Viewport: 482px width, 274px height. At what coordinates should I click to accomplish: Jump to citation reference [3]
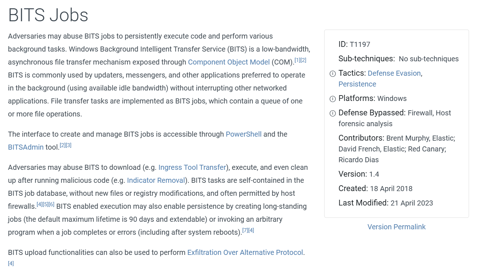pos(69,145)
